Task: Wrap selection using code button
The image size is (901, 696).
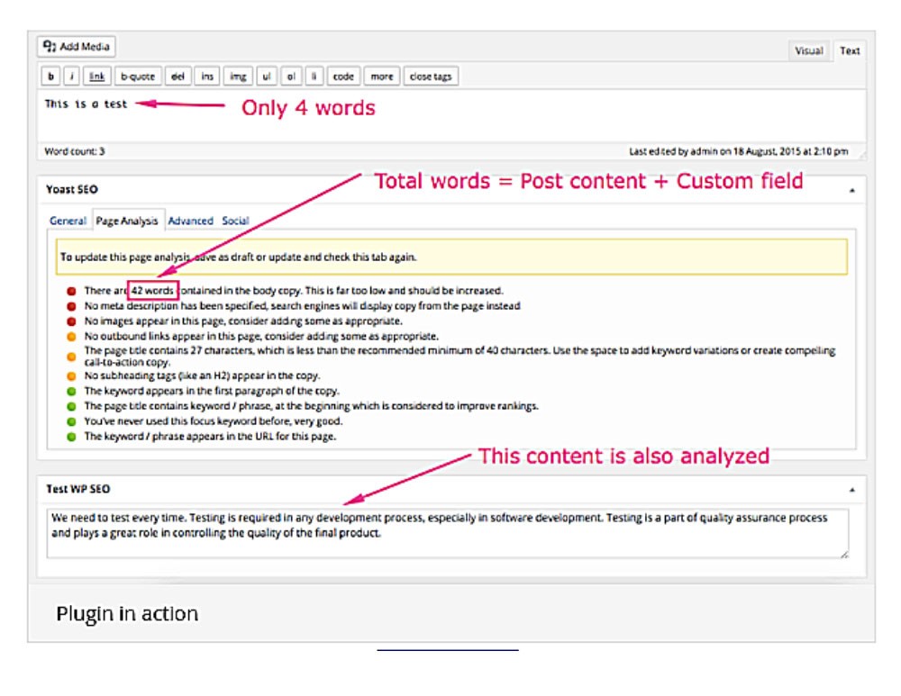Action: pyautogui.click(x=343, y=77)
